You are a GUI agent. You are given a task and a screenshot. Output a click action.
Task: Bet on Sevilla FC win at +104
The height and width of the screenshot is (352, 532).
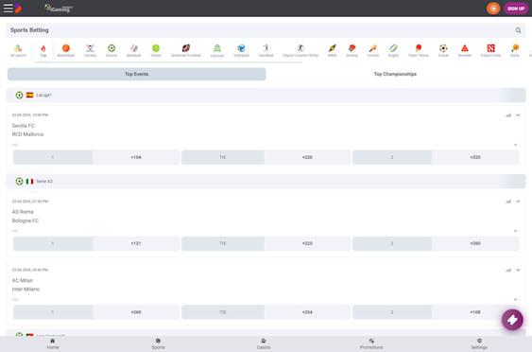tap(96, 157)
